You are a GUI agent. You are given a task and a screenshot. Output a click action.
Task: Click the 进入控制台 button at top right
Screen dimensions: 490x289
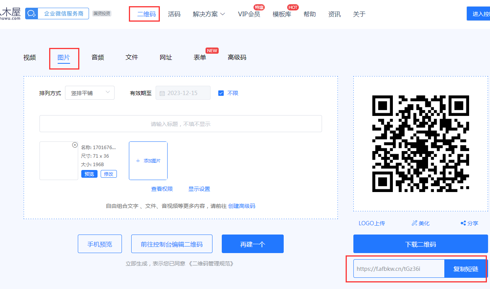click(x=478, y=14)
